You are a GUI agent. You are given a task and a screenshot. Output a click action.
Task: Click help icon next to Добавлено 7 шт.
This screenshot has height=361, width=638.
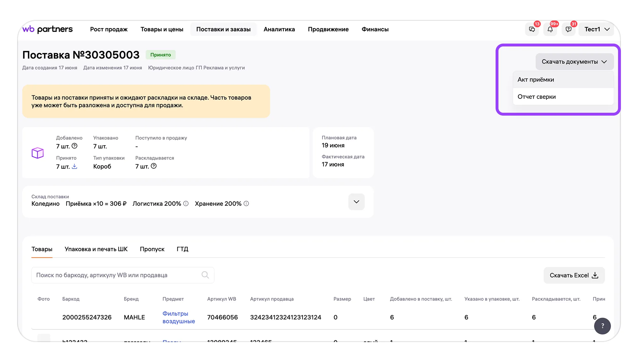(74, 146)
